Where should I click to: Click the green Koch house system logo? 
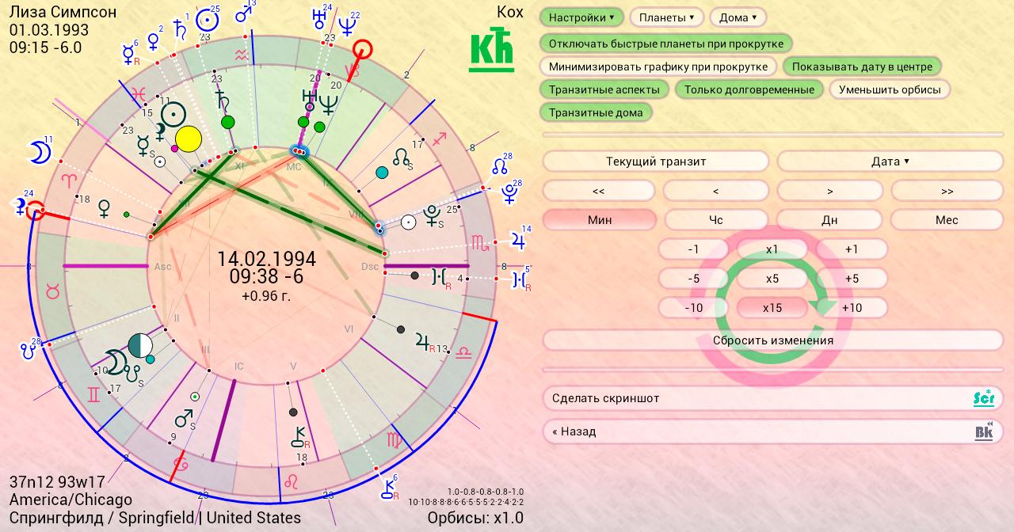(491, 51)
